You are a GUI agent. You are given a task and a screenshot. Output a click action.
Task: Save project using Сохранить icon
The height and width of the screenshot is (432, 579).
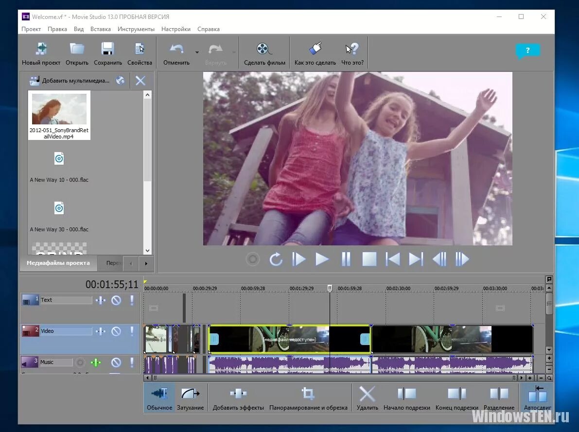tap(108, 53)
